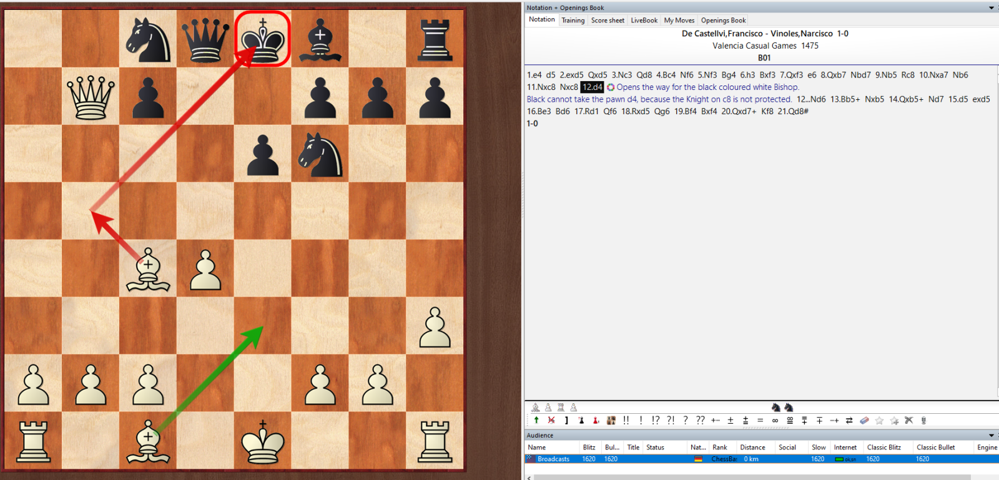
Task: Click the eraser icon in annotation toolbar
Action: coord(864,420)
